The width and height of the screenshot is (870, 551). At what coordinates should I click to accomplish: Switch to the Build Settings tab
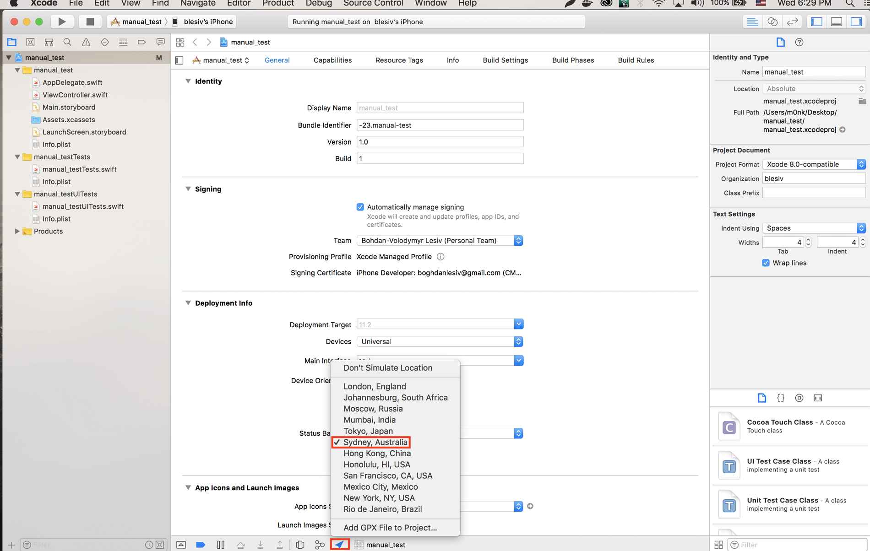click(505, 60)
